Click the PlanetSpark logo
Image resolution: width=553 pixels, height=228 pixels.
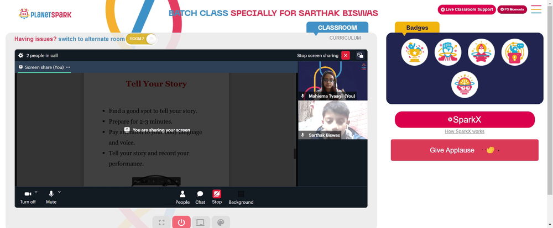(45, 14)
